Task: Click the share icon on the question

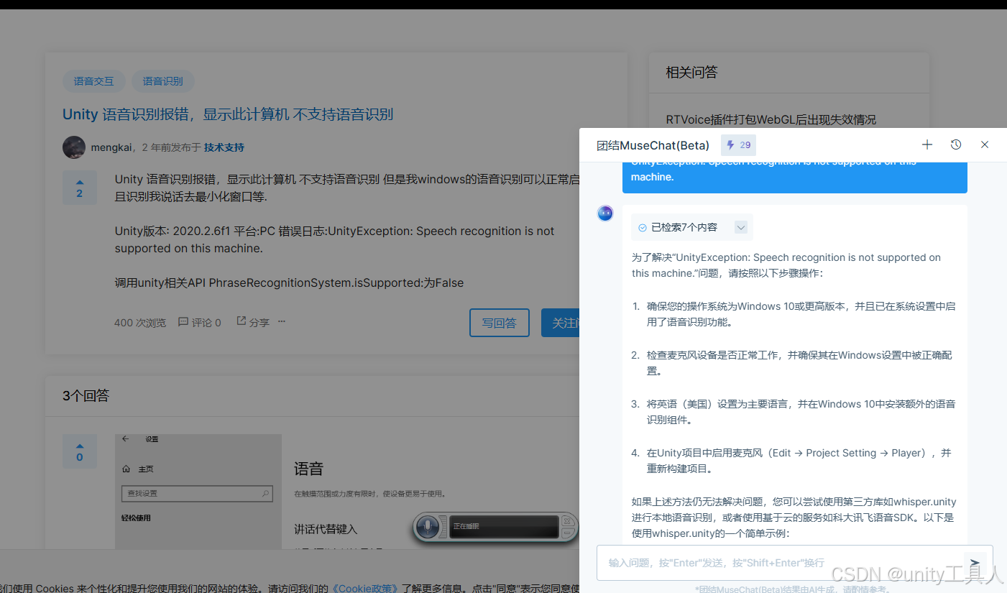Action: 242,321
